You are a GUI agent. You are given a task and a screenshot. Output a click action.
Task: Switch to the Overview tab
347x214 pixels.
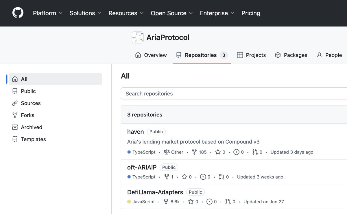[x=151, y=55]
